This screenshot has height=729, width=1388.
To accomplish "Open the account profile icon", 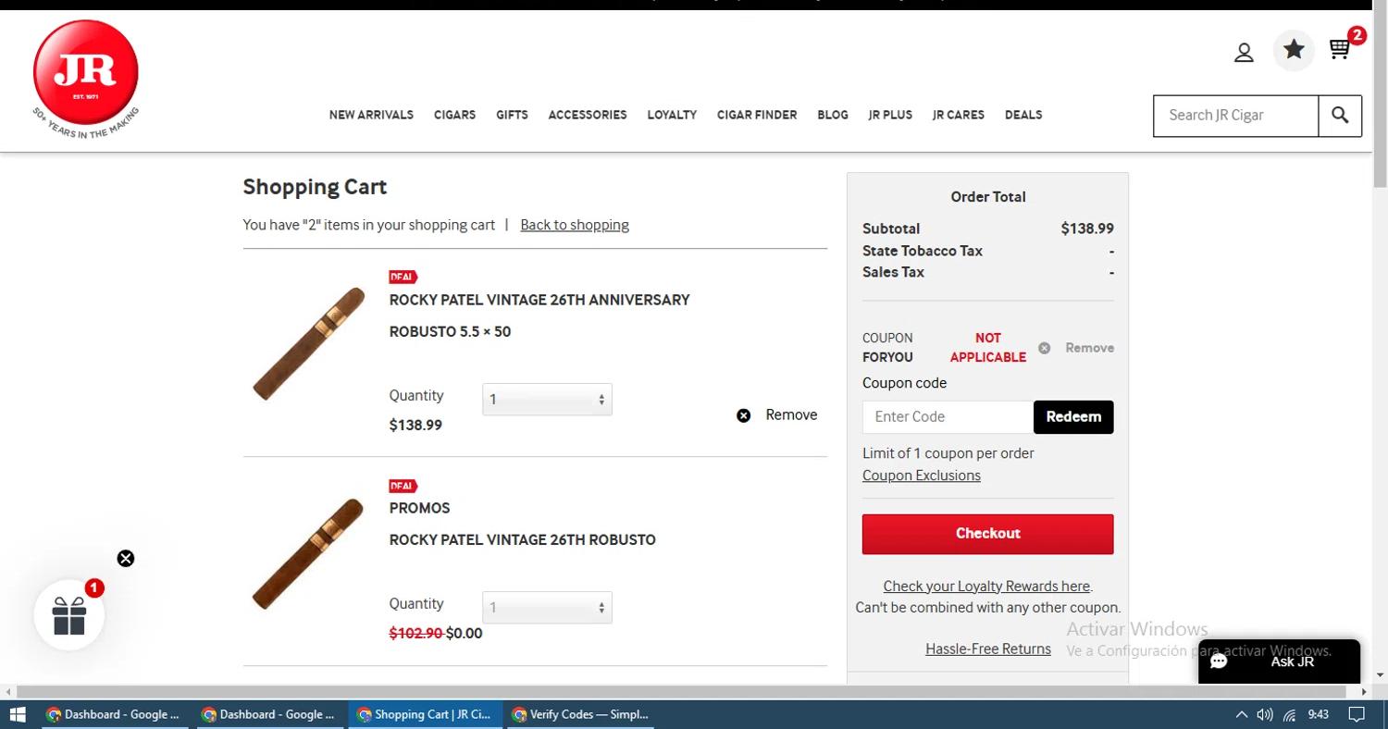I will tap(1244, 53).
